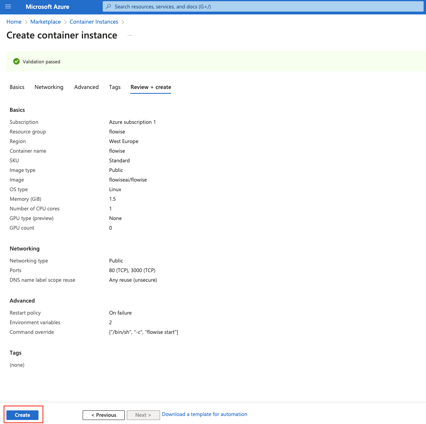Click the Command override value text
The width and height of the screenshot is (426, 424).
pos(144,332)
